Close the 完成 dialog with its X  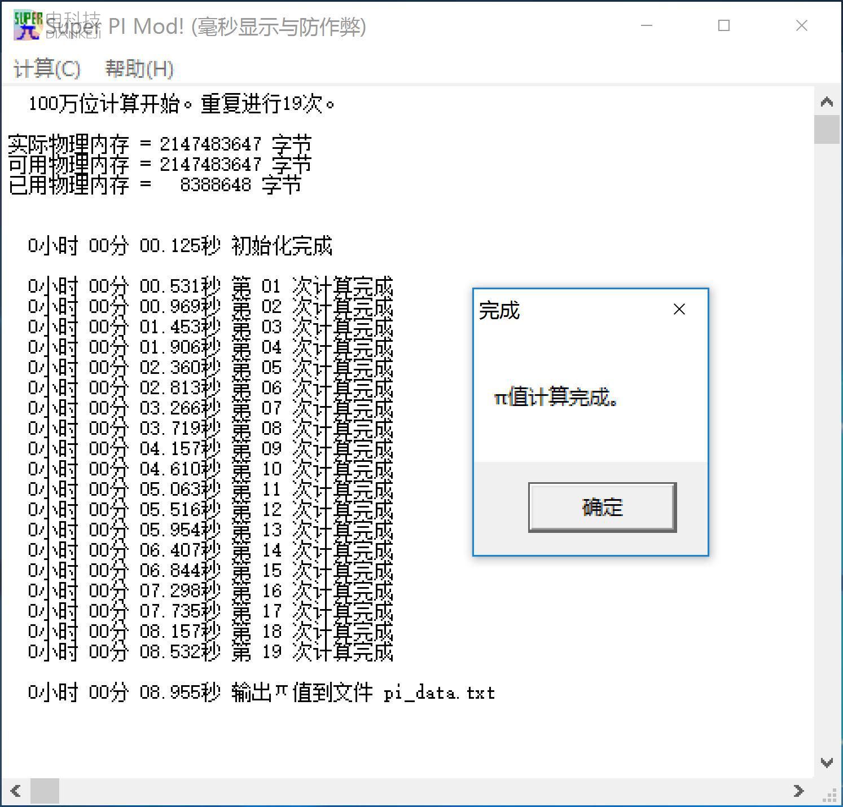[679, 309]
